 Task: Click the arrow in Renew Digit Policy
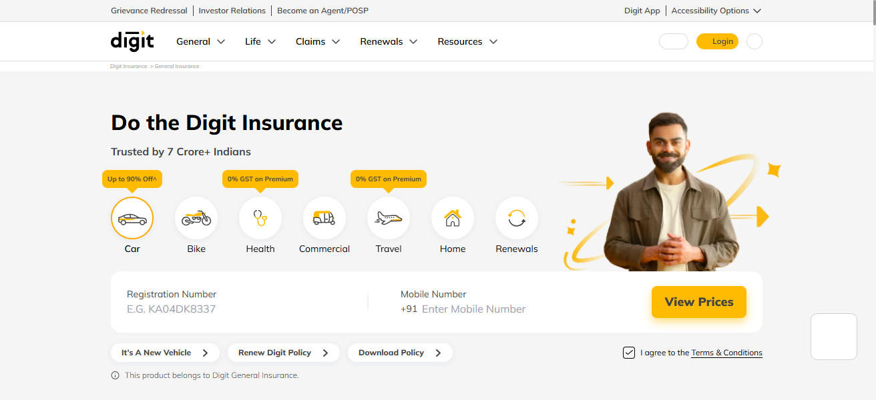(x=325, y=353)
